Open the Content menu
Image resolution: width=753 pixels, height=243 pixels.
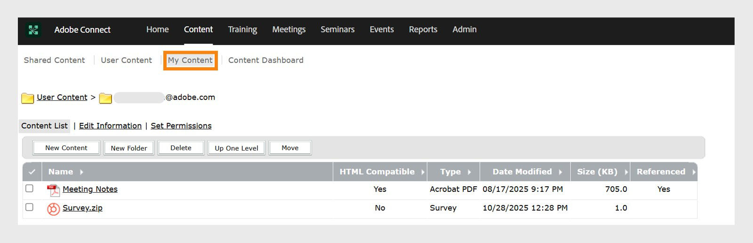coord(198,30)
